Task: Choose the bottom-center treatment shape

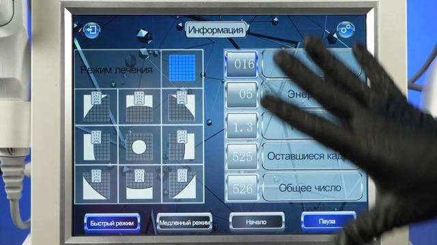Action: tap(139, 184)
